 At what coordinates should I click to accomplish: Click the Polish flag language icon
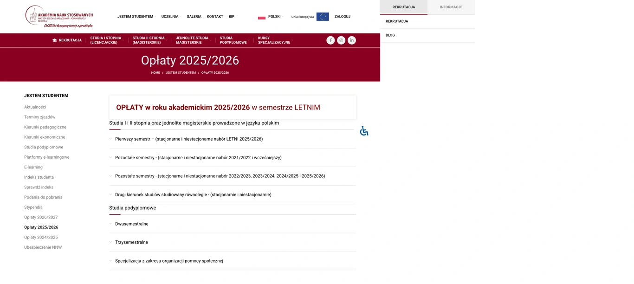(262, 17)
